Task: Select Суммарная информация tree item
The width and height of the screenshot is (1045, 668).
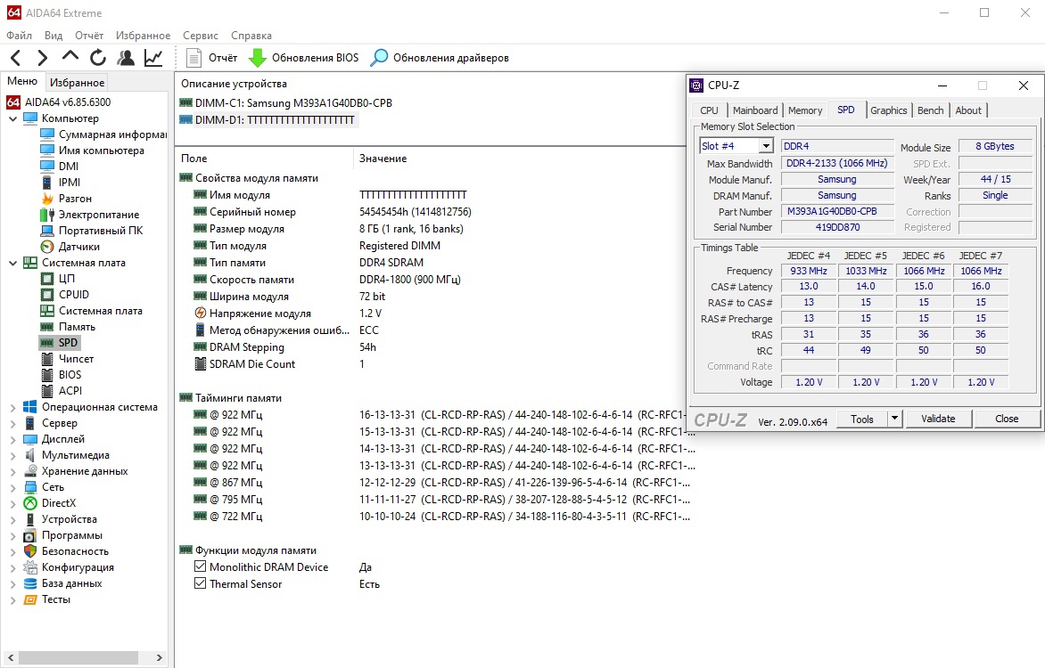Action: point(103,134)
